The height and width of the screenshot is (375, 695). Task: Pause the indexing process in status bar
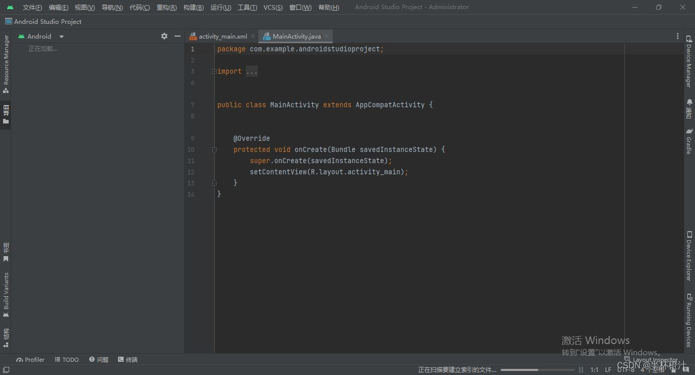581,370
